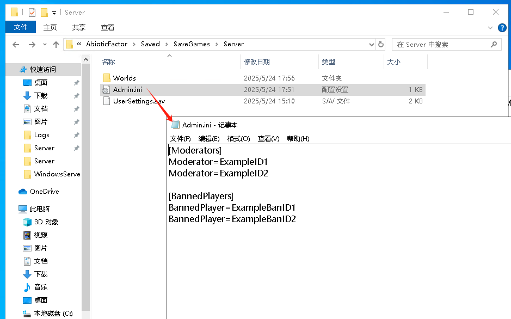
Task: Open 本地磁盘 (C:) drive
Action: pyautogui.click(x=53, y=313)
